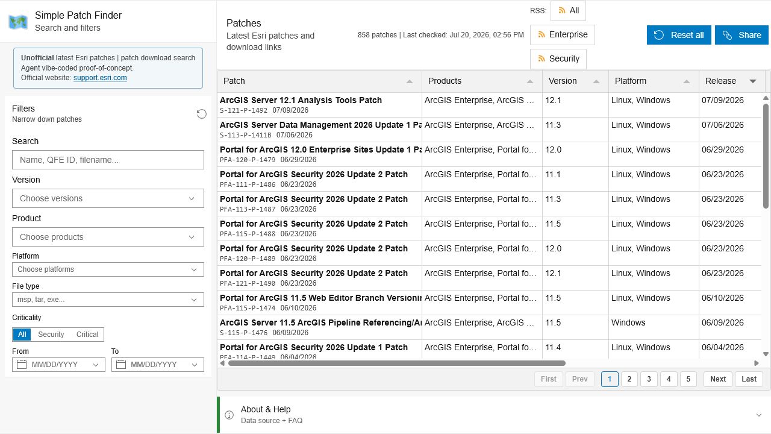This screenshot has height=434, width=771.
Task: Click table scroll-up arrow
Action: [x=766, y=98]
